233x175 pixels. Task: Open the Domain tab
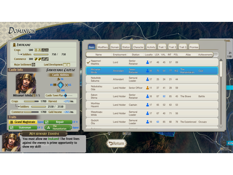tap(115, 47)
